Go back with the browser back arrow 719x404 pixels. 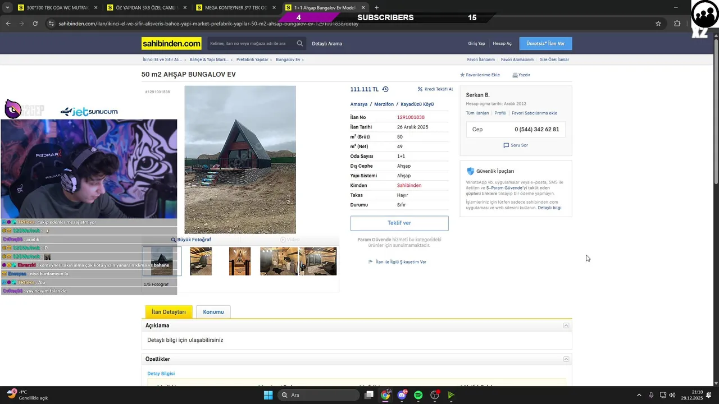(x=8, y=24)
